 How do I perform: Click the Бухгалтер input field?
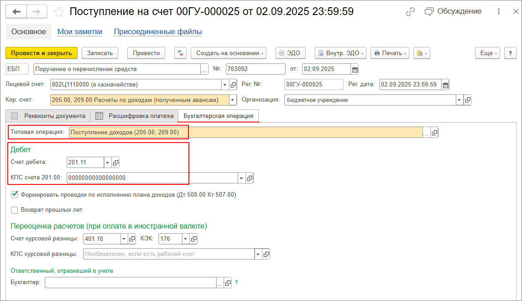pos(130,283)
